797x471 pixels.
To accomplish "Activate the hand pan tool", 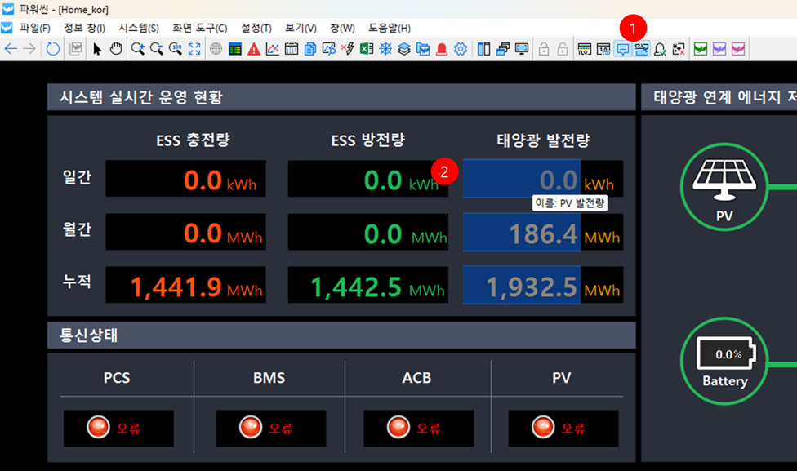I will tap(115, 49).
